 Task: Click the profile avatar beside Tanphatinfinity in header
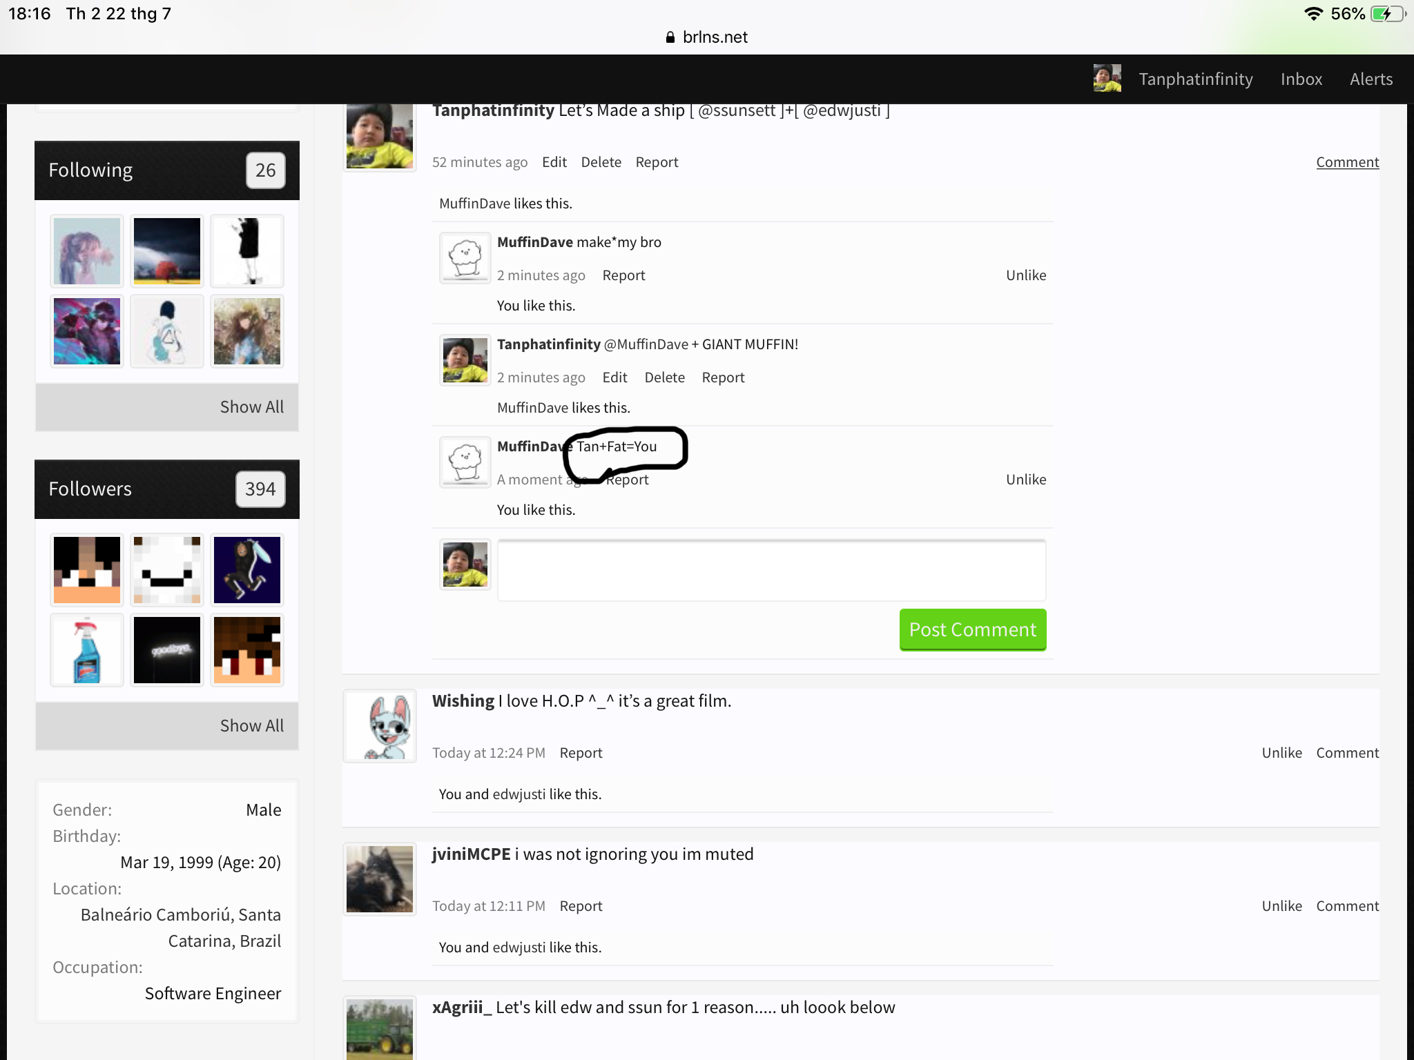[1107, 79]
